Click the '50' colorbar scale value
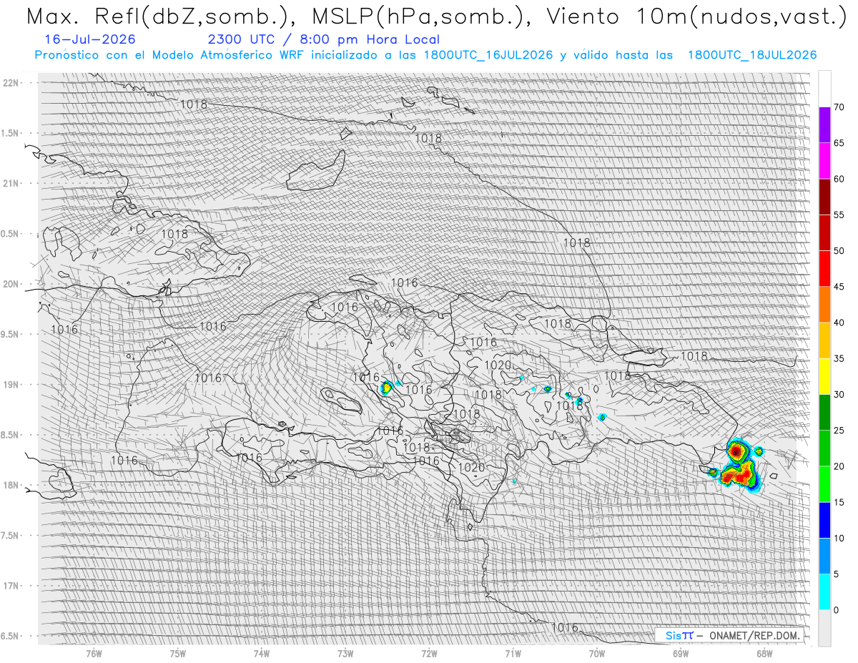Viewport: 858px width, 663px height. click(x=839, y=251)
